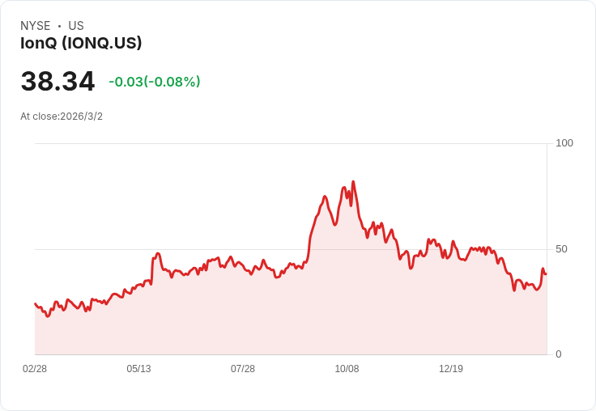Click the 50 label on the y-axis
The image size is (596, 411).
[561, 249]
